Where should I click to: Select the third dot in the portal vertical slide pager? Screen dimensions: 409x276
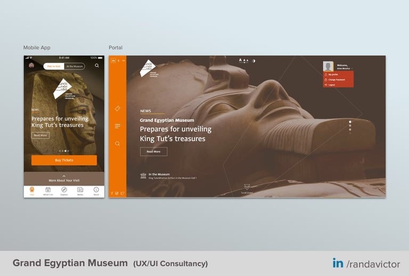point(350,129)
